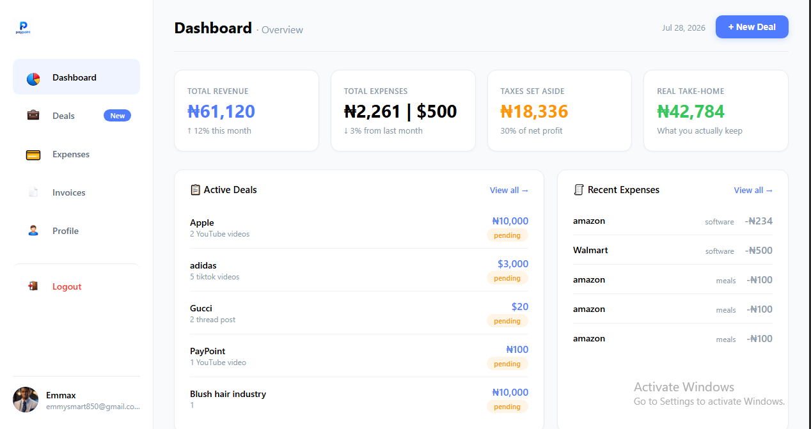The width and height of the screenshot is (811, 429).
Task: Click the 5 tiktok videos description
Action: point(214,277)
